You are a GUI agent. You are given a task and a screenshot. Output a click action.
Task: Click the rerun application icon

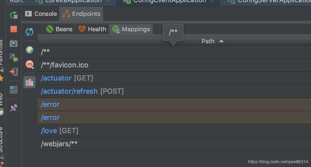(x=14, y=15)
